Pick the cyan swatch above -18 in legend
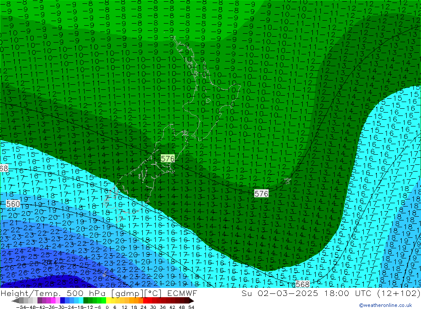 81,301
